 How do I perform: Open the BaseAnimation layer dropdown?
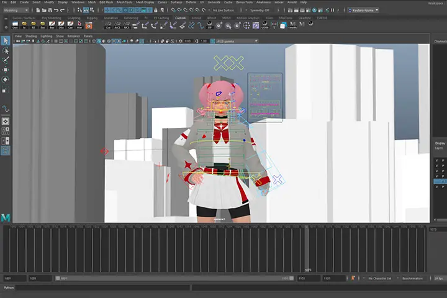click(x=413, y=278)
